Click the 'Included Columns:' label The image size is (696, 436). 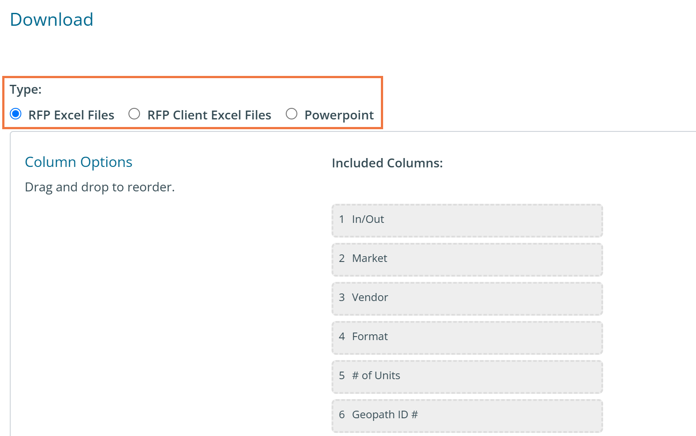(387, 163)
